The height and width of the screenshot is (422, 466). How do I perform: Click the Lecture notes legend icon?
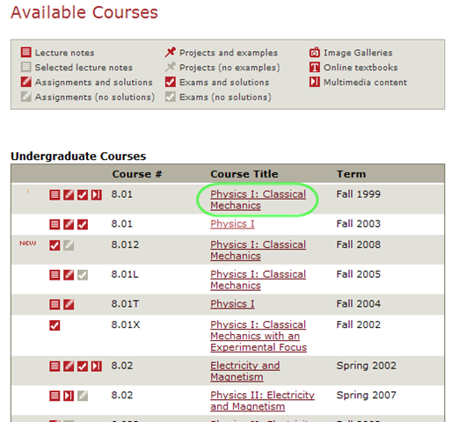pyautogui.click(x=26, y=52)
